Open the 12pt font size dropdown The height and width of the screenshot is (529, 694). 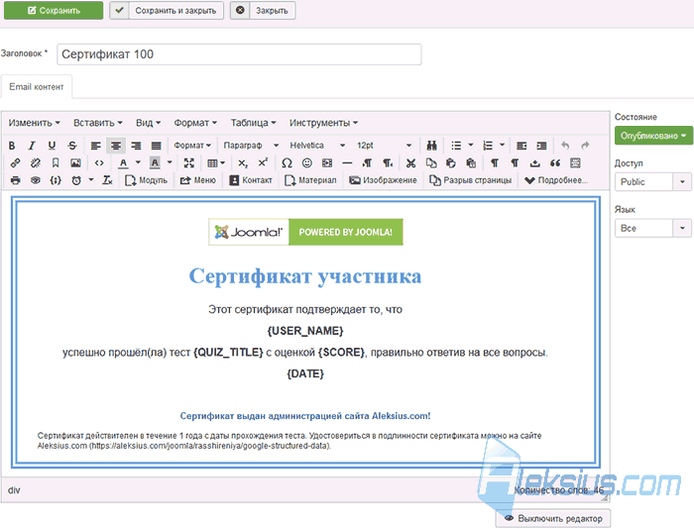pos(384,146)
